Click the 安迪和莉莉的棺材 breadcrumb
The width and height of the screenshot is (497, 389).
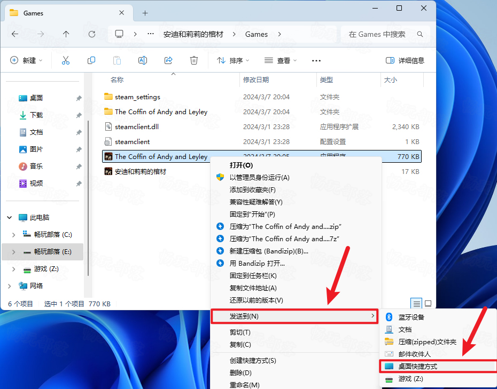coord(193,34)
